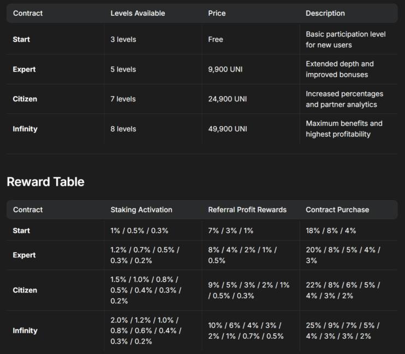
Task: Select the Staking Activation column header
Action: (x=141, y=209)
